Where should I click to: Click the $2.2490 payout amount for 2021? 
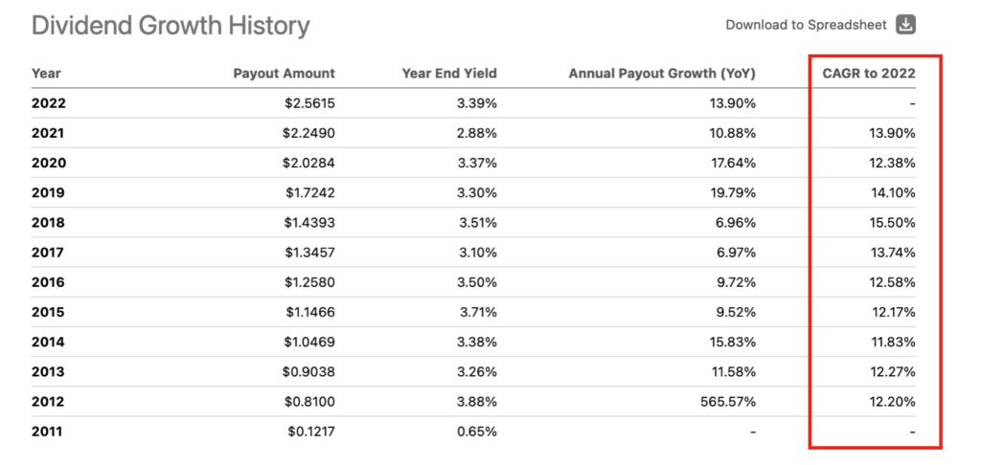pyautogui.click(x=311, y=133)
